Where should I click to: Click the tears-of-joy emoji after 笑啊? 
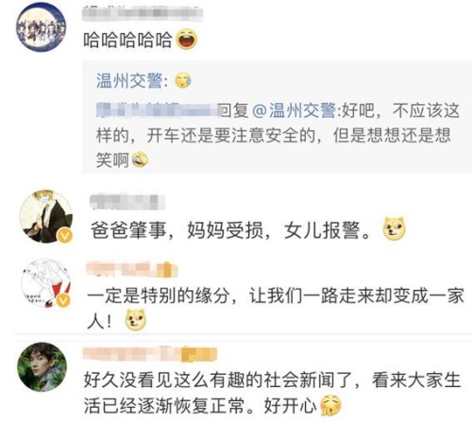140,160
